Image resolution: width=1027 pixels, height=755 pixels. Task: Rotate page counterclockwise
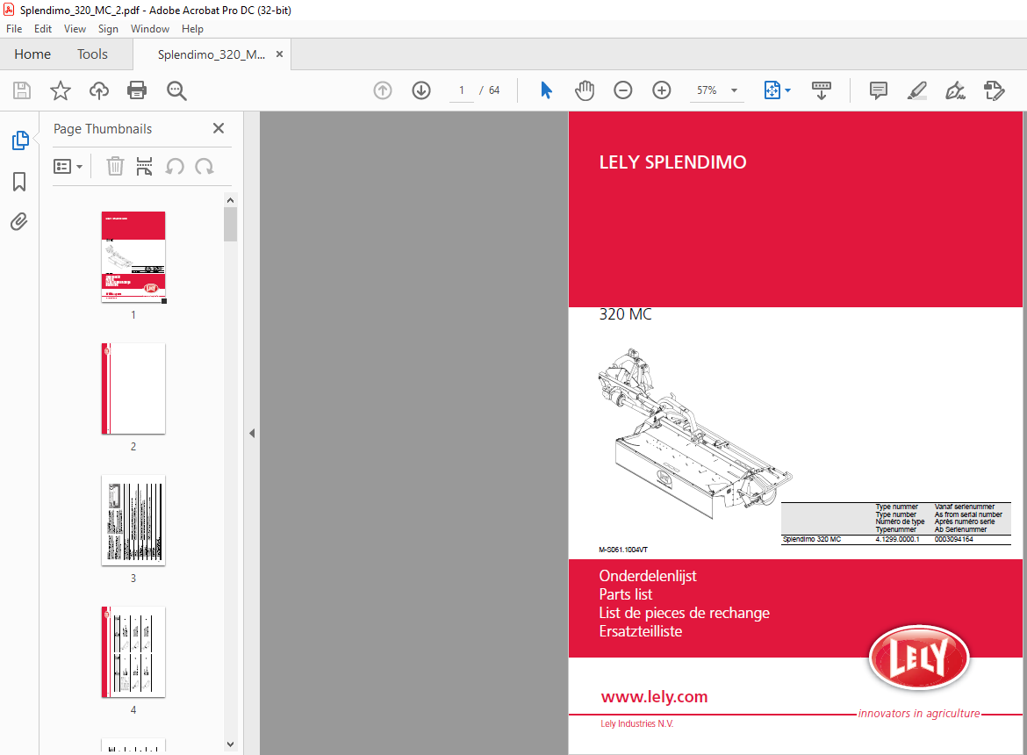[174, 166]
